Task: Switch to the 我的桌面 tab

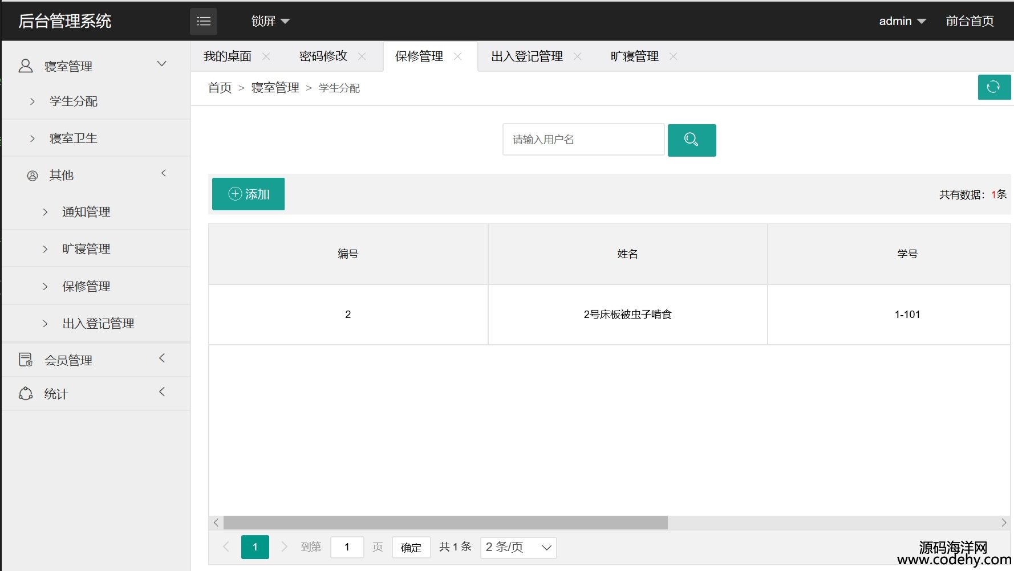Action: [228, 56]
